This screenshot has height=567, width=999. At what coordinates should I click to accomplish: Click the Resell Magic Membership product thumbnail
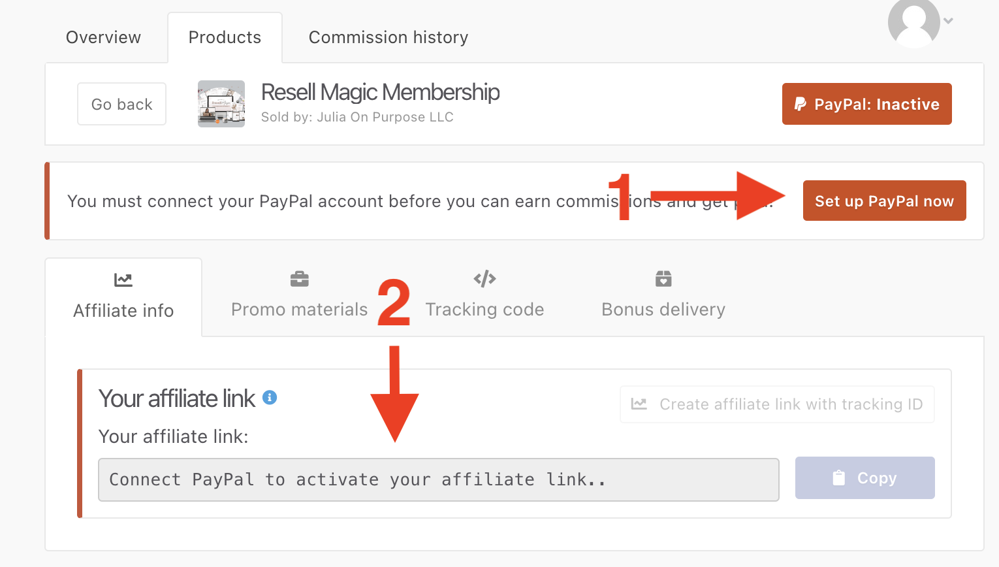221,104
